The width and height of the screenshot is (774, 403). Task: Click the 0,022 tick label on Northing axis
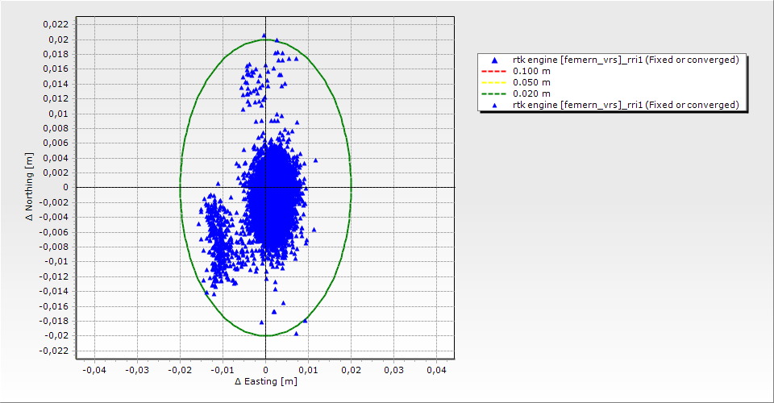[x=56, y=24]
